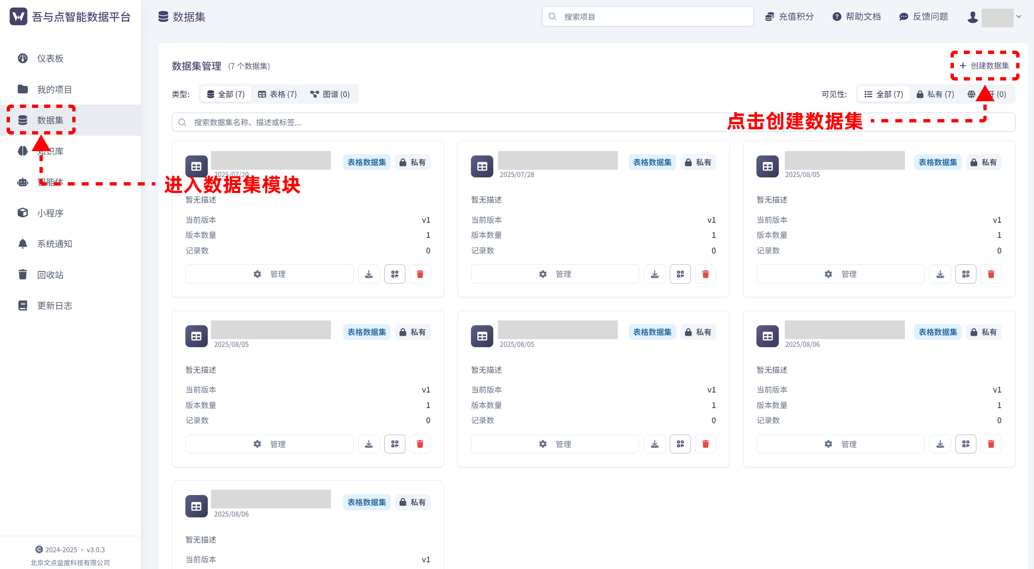Open the 回收站 recycle bin
Screen dimensions: 1034x569
pyautogui.click(x=50, y=274)
